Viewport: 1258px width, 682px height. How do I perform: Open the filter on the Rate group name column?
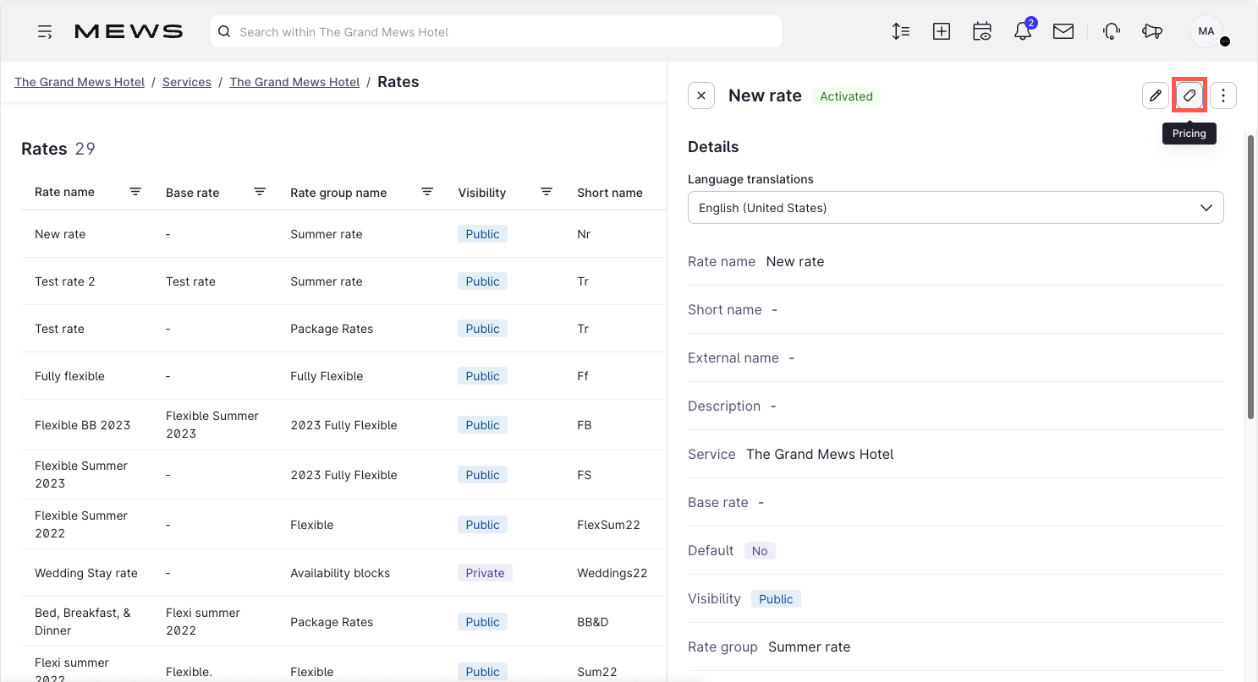pos(427,192)
